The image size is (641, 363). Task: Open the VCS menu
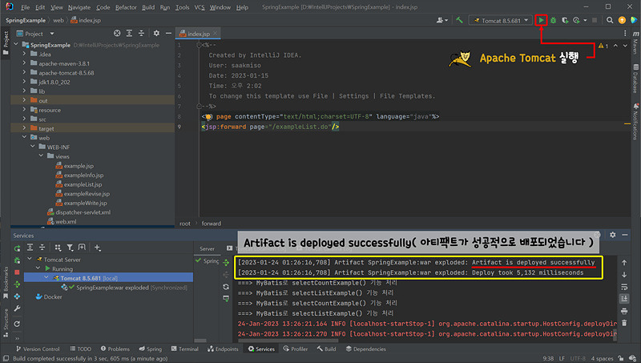(199, 7)
